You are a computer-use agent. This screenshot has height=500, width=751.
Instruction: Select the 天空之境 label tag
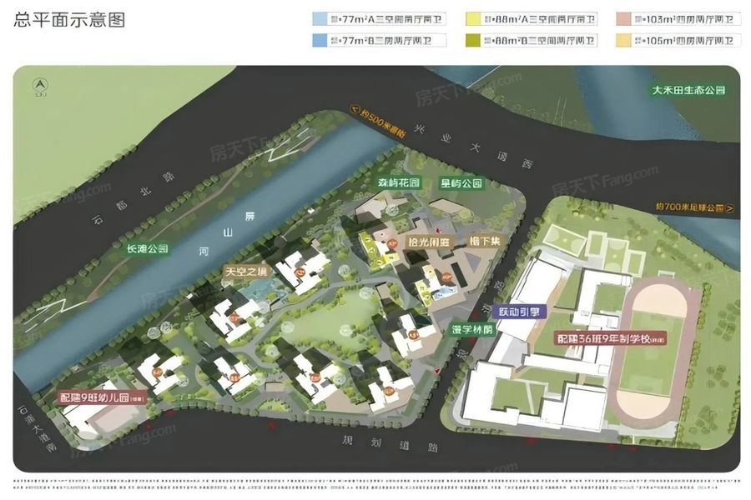246,272
